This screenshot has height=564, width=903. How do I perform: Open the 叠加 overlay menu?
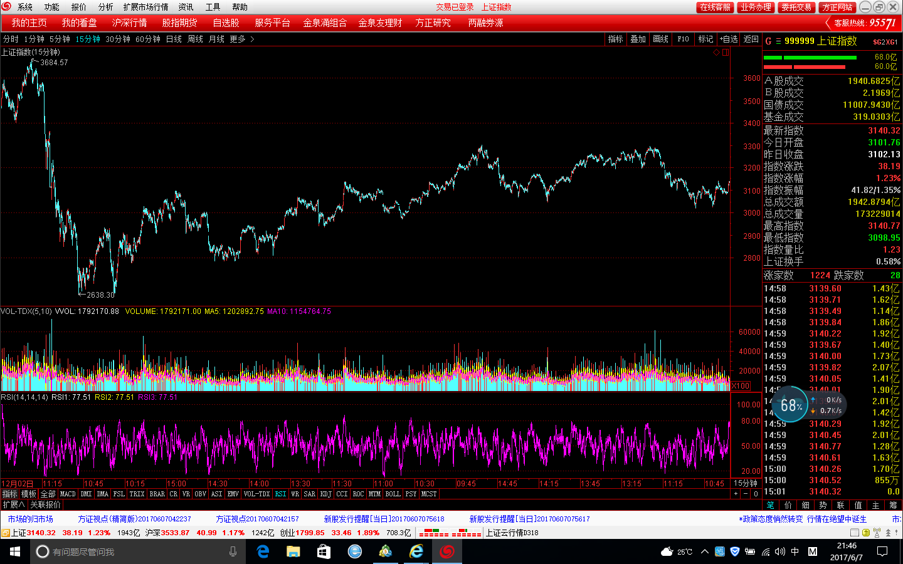click(638, 39)
